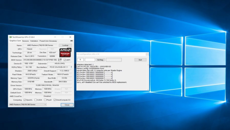The image size is (230, 130).
Task: Click the Rd Reg button
Action: (x=100, y=60)
